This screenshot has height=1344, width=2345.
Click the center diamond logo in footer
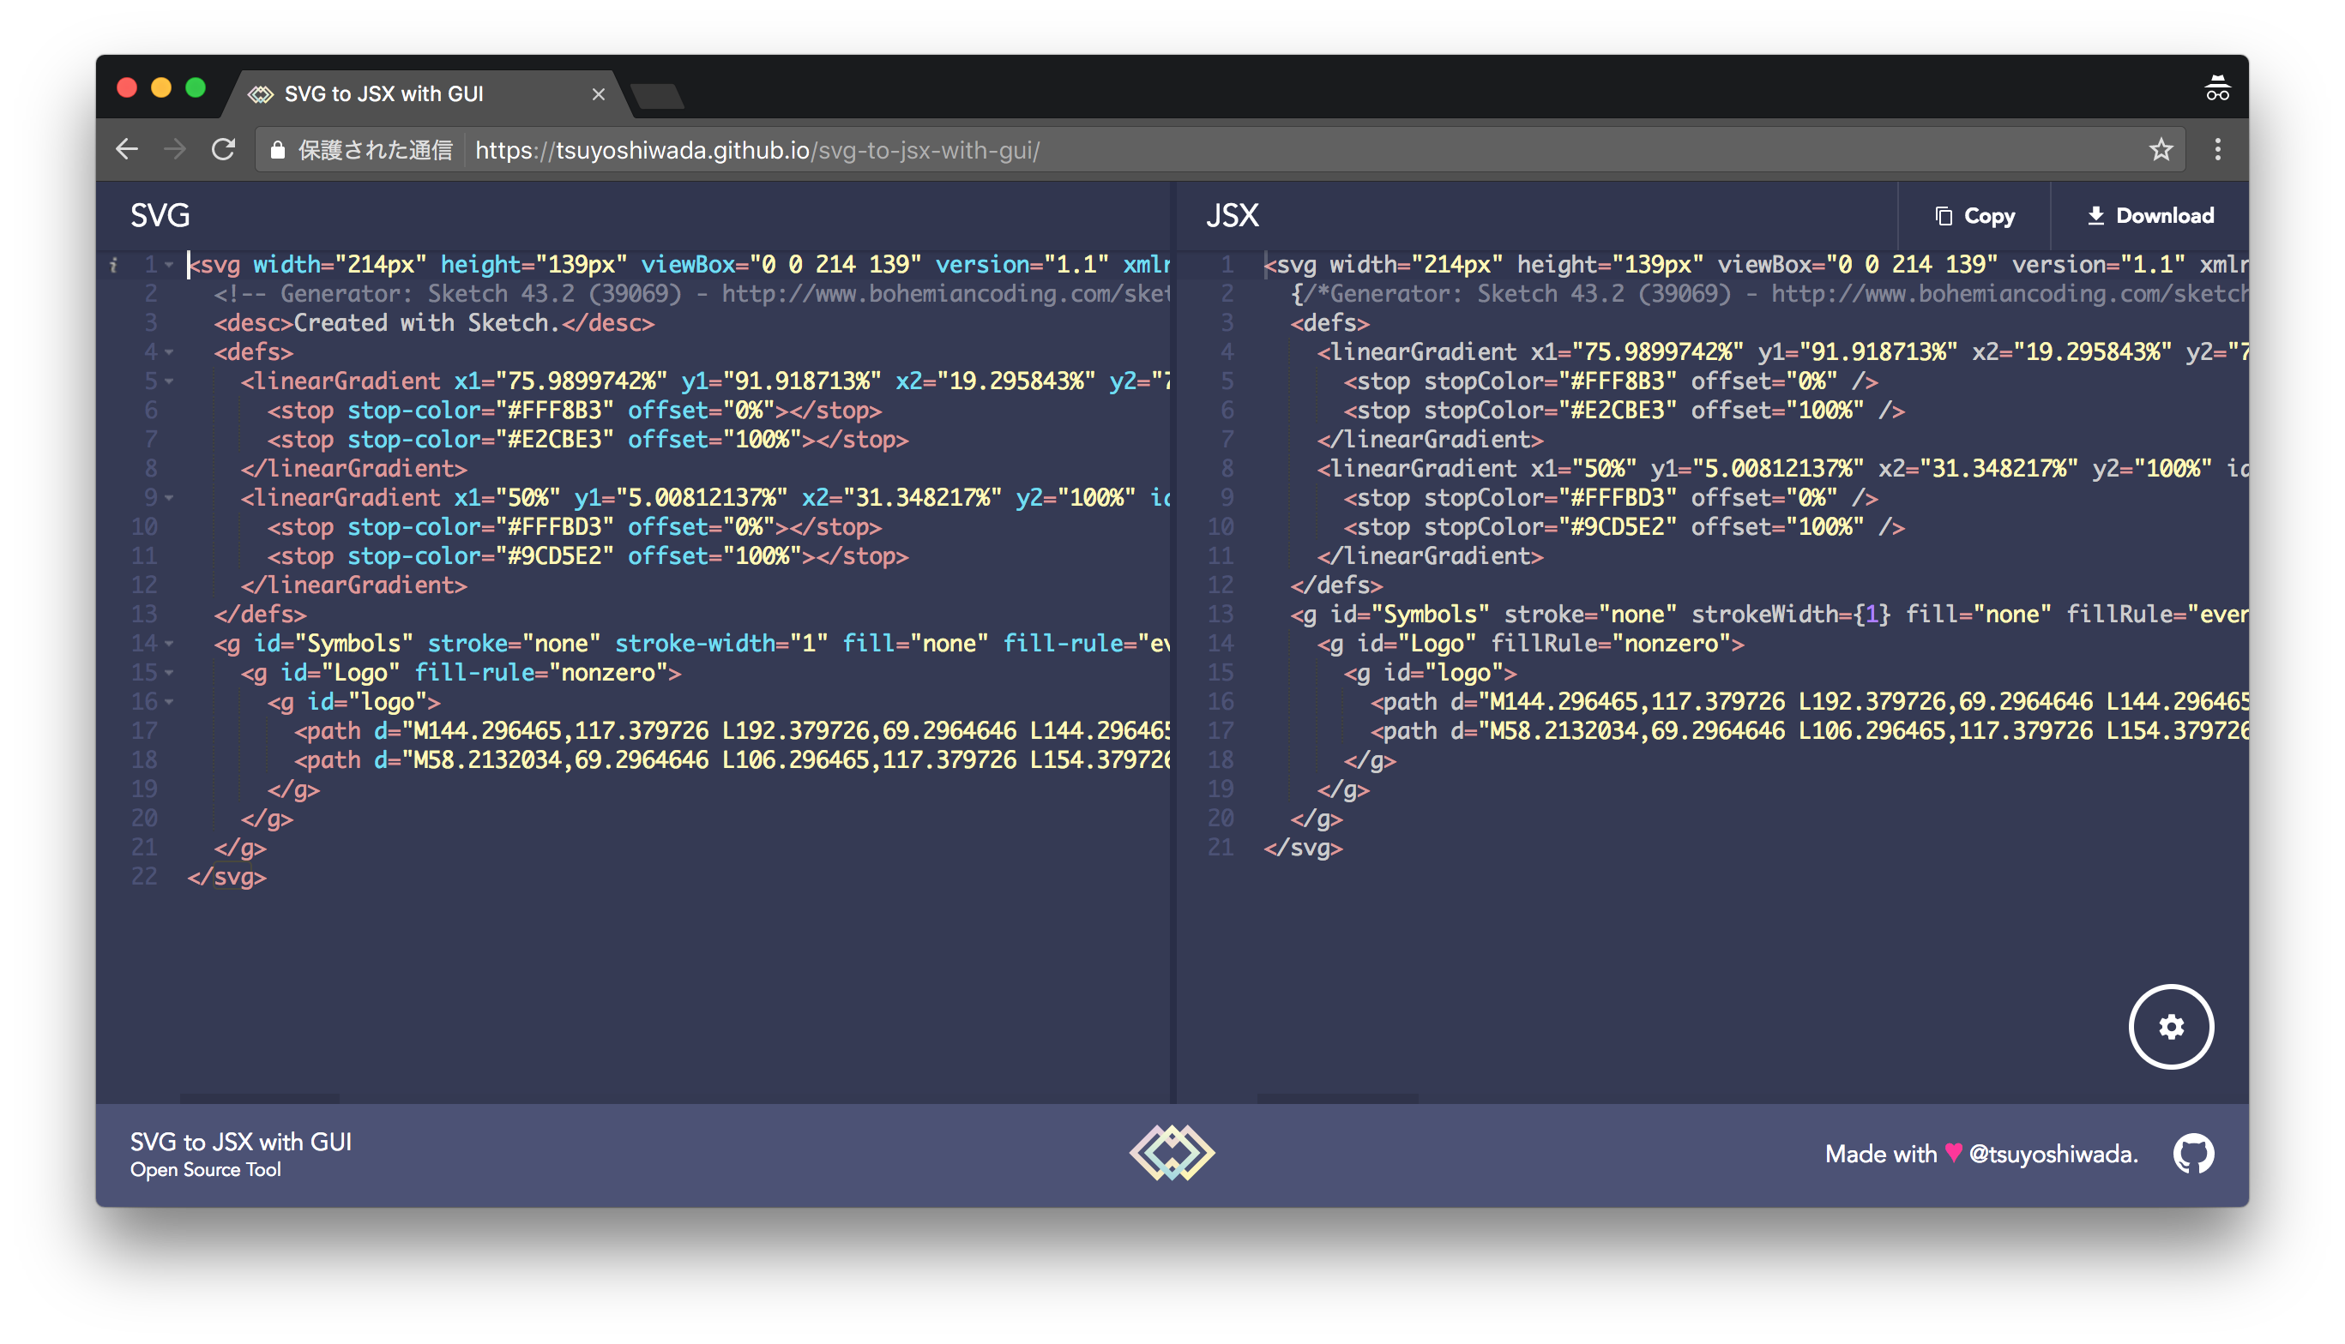(x=1171, y=1152)
